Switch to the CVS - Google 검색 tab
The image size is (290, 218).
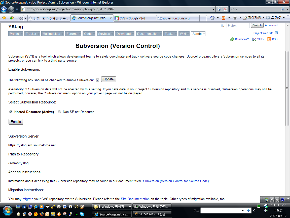coord(135,18)
